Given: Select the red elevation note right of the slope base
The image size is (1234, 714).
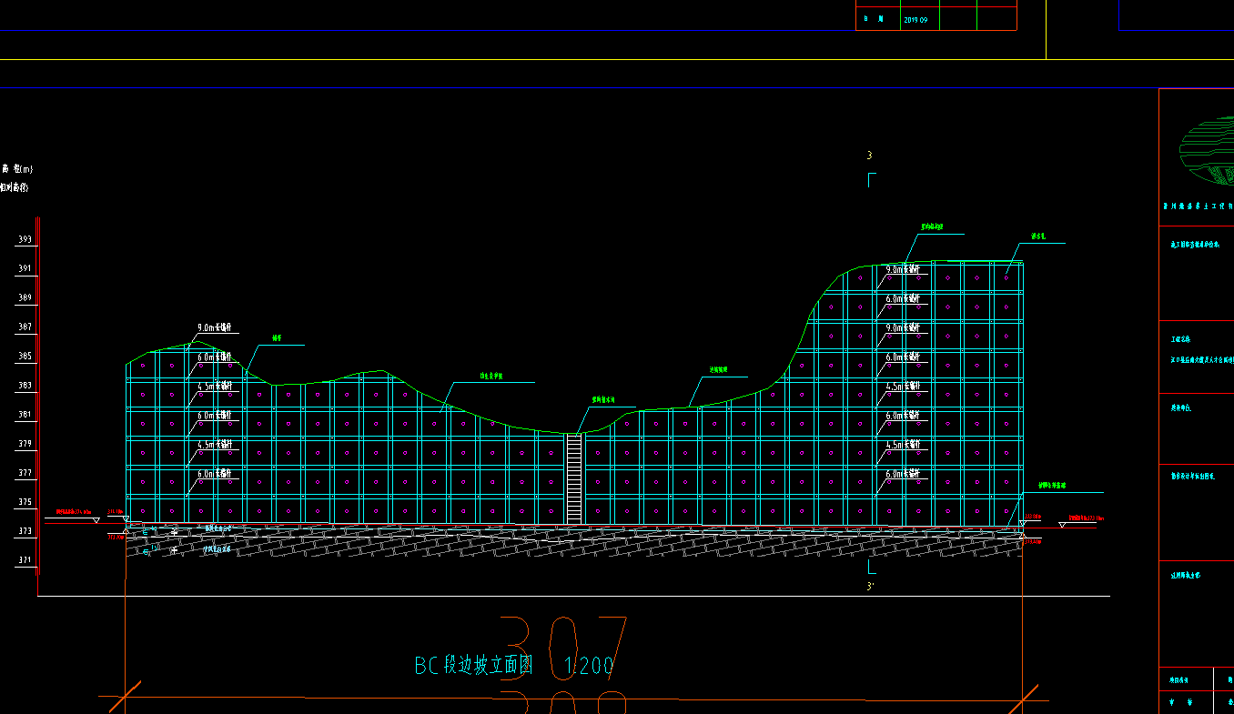Looking at the screenshot, I should (1087, 518).
